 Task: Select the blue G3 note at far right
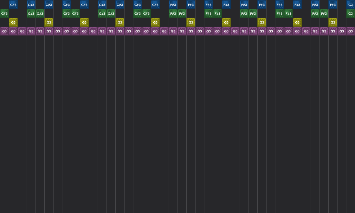click(350, 4)
